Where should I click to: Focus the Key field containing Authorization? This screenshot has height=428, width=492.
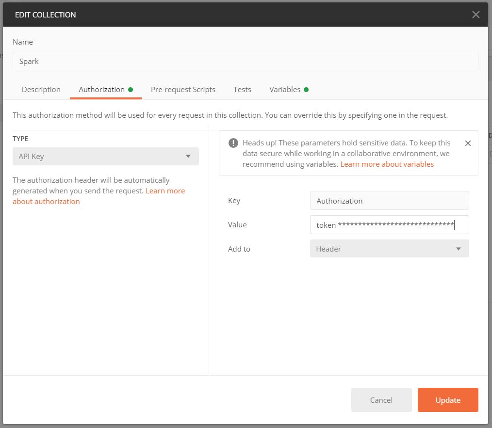pos(389,201)
